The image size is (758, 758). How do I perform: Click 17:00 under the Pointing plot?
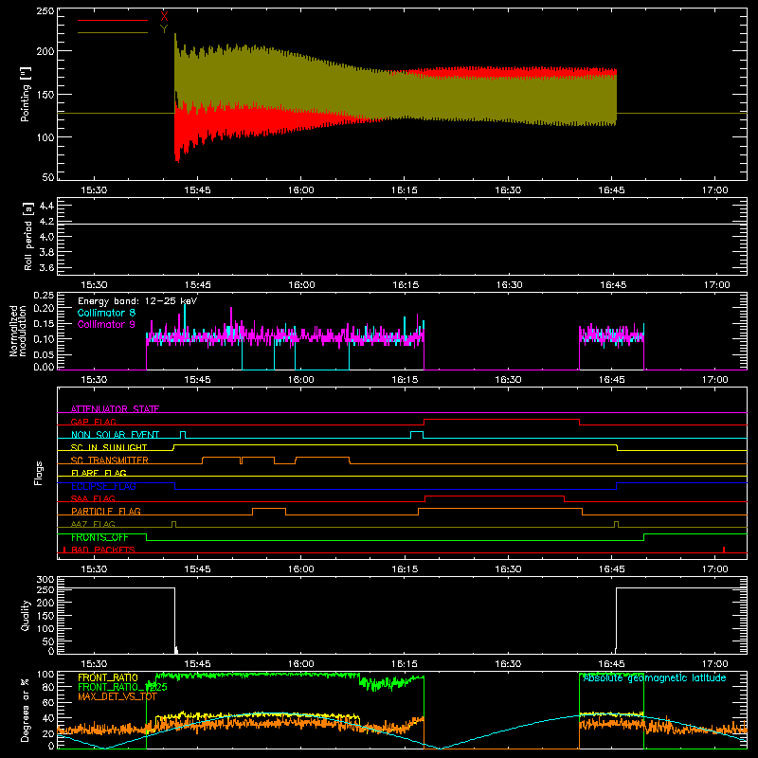[715, 190]
